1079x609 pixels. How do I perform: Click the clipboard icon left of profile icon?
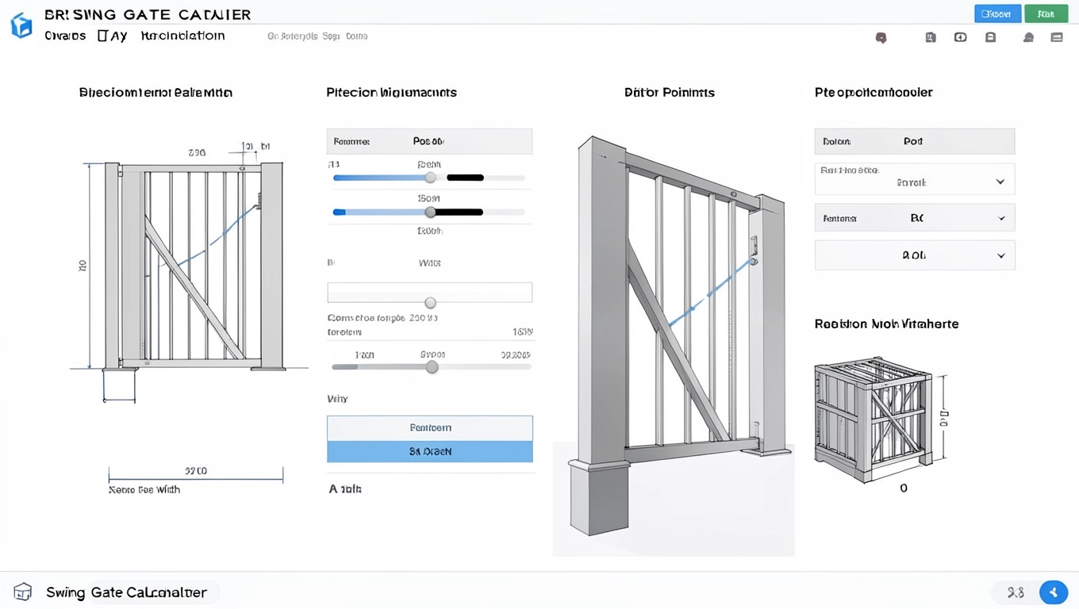click(990, 37)
